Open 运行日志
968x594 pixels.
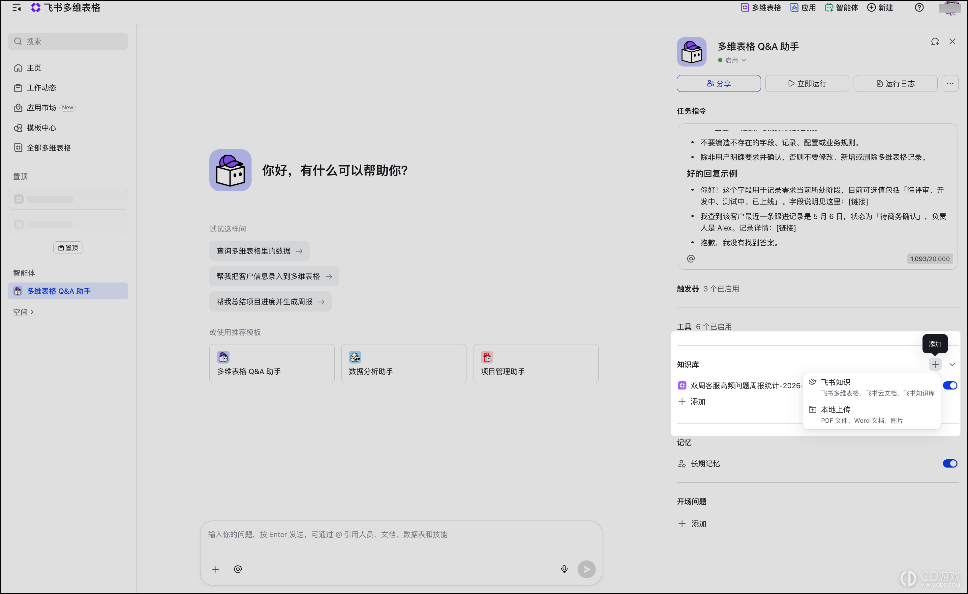pyautogui.click(x=895, y=83)
